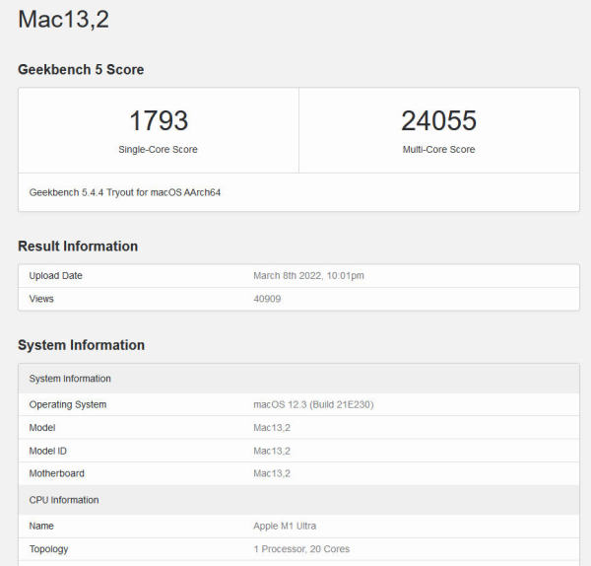This screenshot has width=591, height=566.
Task: Click the Model ID row label
Action: [48, 451]
